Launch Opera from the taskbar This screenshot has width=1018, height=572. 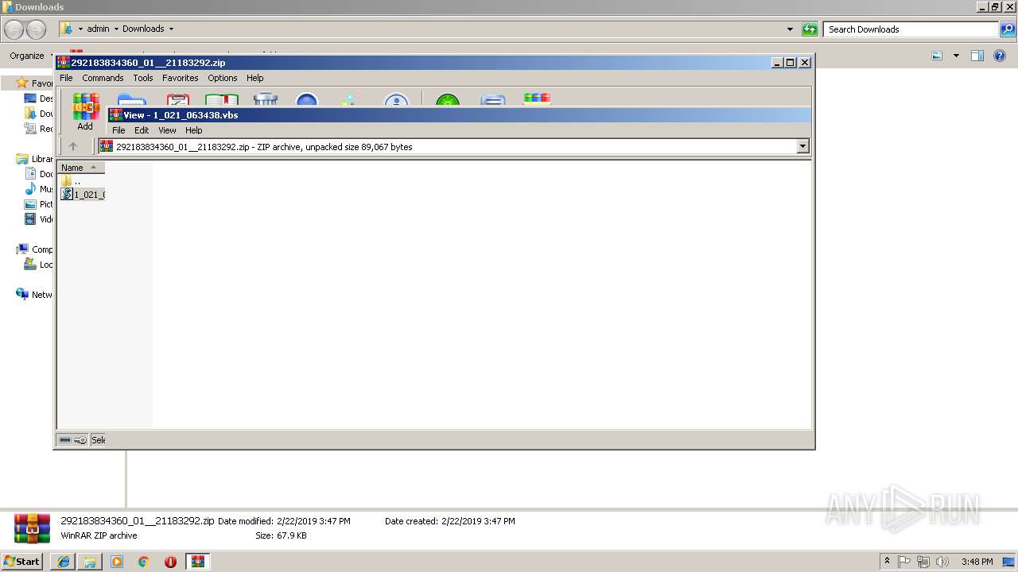tap(170, 562)
